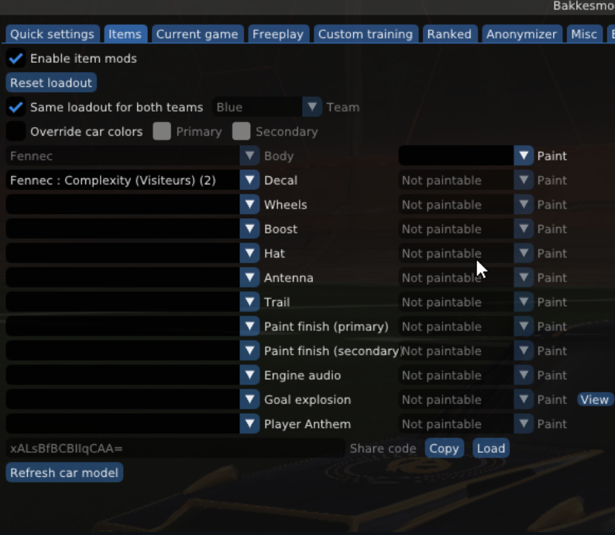
Task: Expand the Blue team selector dropdown
Action: point(312,107)
